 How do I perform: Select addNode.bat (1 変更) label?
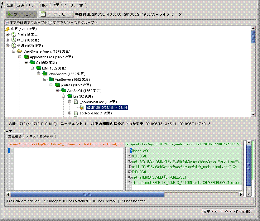tap(96, 113)
